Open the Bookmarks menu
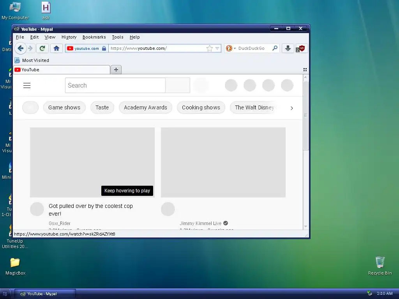The width and height of the screenshot is (399, 299). pos(94,37)
